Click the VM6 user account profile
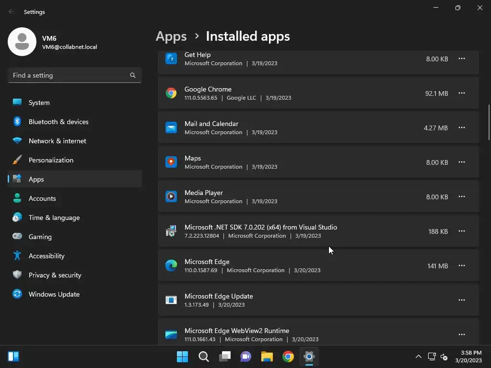The height and width of the screenshot is (368, 491). (x=53, y=42)
